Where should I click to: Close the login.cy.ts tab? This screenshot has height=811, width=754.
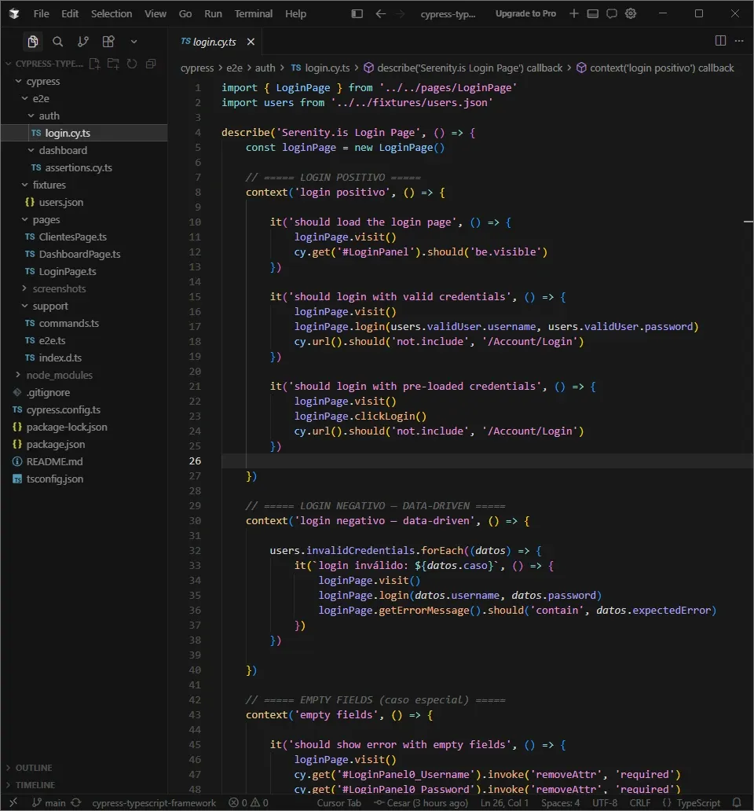tap(251, 42)
